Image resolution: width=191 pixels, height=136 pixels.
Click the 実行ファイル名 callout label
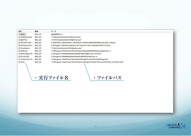[52, 78]
